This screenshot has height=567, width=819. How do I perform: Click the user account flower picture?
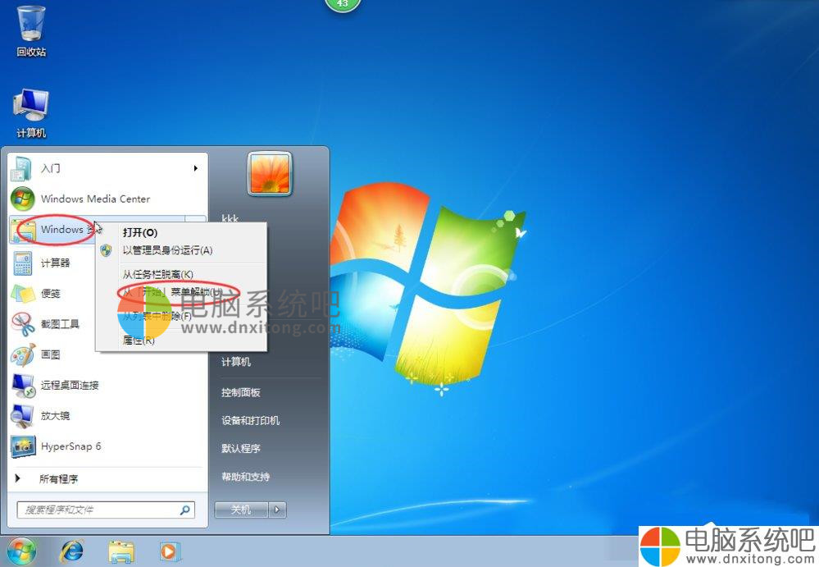[x=270, y=173]
